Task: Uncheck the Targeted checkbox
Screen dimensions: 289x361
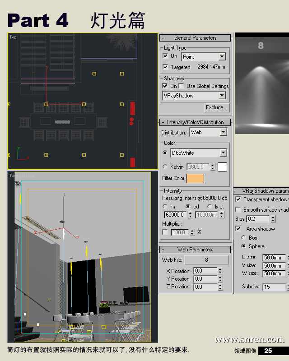Action: tap(165, 67)
